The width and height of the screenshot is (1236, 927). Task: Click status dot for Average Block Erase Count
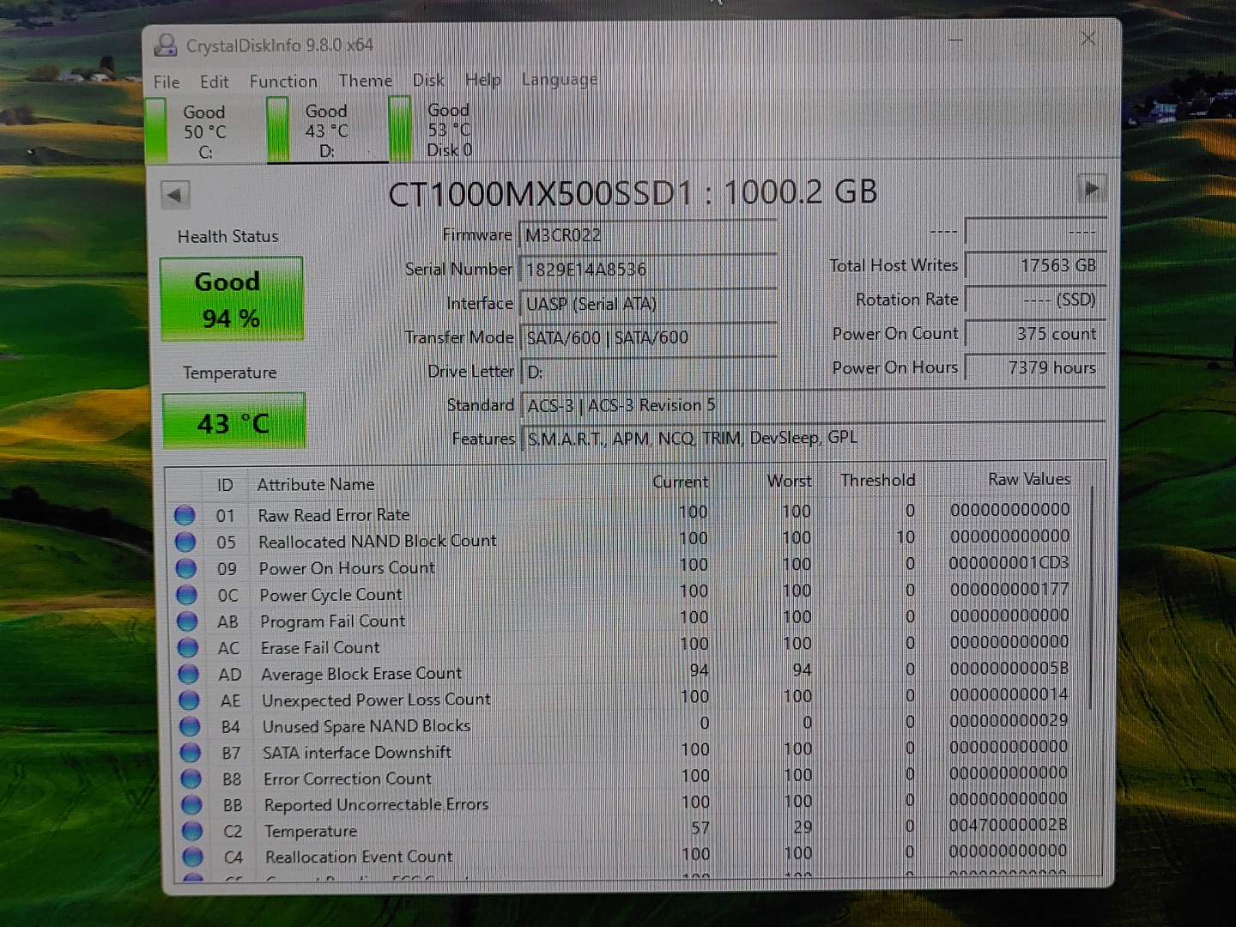[x=189, y=674]
